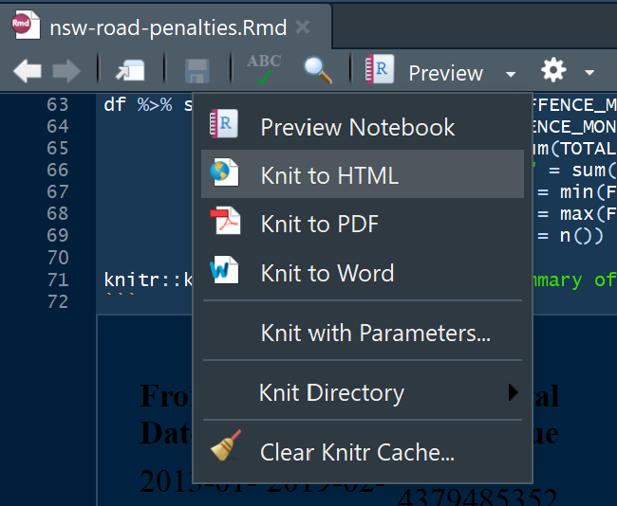Click the Word document icon
The width and height of the screenshot is (617, 506).
224,269
